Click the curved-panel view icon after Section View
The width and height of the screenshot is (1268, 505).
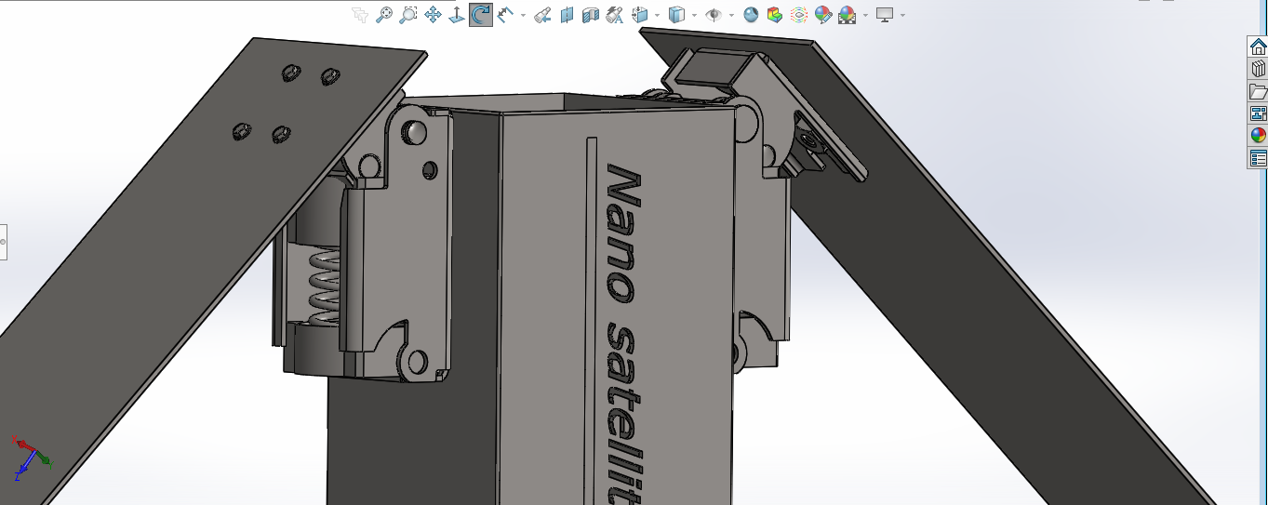[591, 15]
